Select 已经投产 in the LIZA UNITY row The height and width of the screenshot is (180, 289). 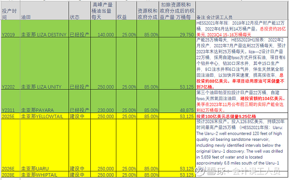pyautogui.click(x=79, y=64)
